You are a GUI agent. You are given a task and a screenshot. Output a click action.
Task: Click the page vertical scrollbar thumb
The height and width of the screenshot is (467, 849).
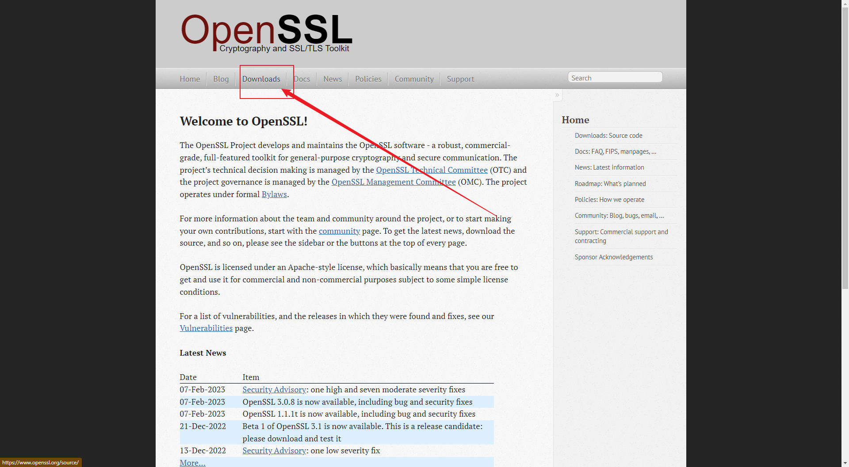[845, 148]
